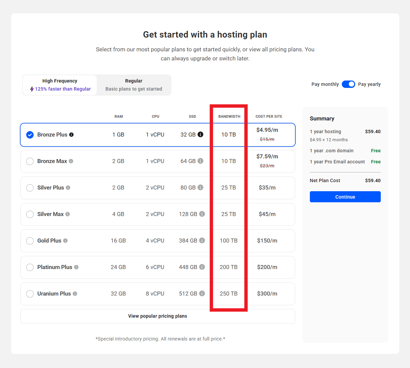Click the info icon beside Gold Plus
Screen dimensions: 410x368
point(66,241)
